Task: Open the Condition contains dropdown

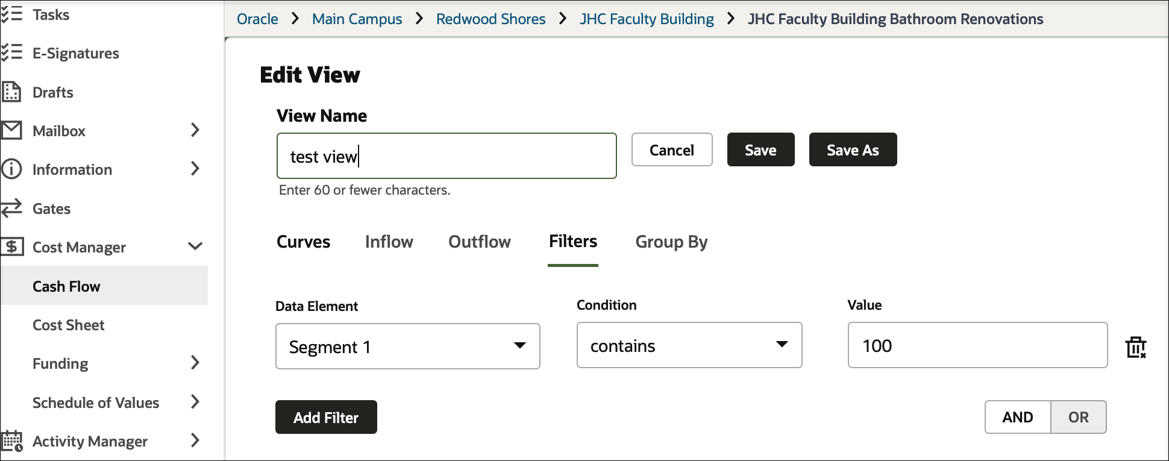Action: pos(689,345)
